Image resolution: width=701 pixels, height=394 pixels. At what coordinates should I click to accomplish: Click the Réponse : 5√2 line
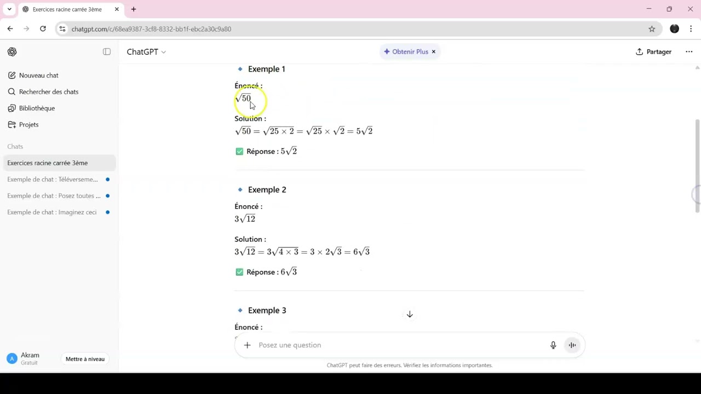click(x=266, y=151)
